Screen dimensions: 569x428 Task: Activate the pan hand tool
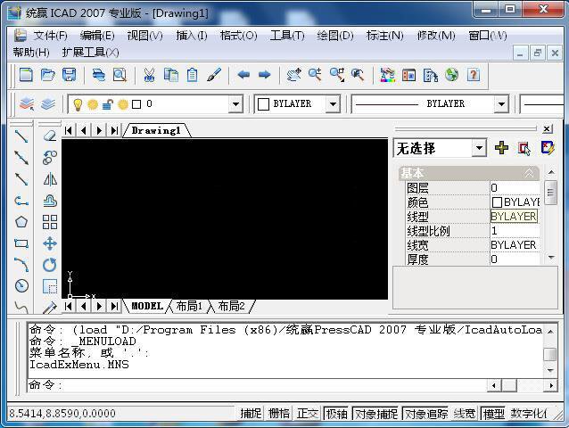[294, 75]
